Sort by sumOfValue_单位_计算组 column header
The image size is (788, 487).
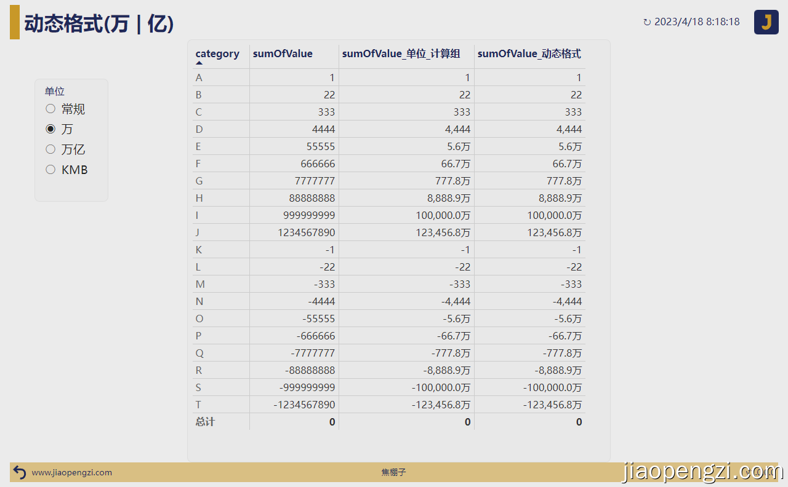(401, 54)
